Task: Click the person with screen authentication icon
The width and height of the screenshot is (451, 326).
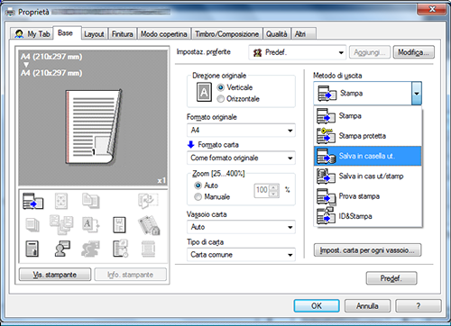Action: tap(62, 249)
